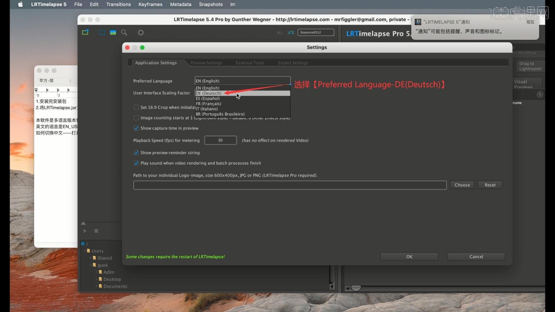Image resolution: width=555 pixels, height=312 pixels.
Task: Click the logo image path input field
Action: (290, 185)
